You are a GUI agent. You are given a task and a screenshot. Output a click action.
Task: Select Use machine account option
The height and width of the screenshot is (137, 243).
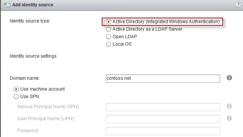point(16,89)
